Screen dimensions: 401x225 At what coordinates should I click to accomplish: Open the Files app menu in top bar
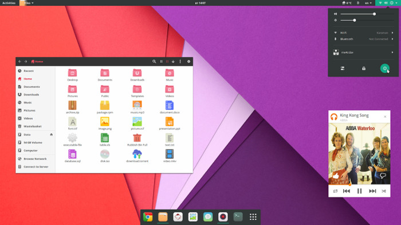point(26,3)
